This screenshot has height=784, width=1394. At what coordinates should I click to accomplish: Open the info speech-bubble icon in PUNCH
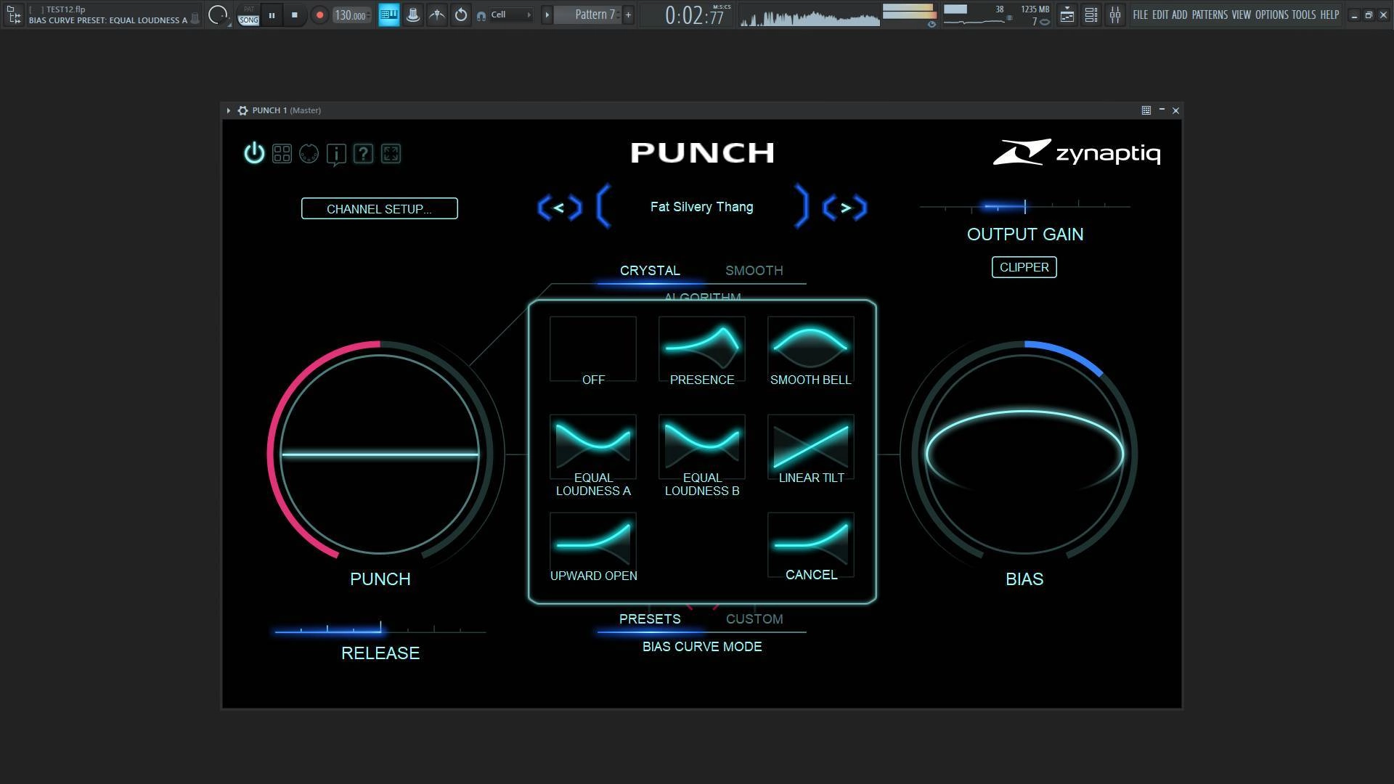[336, 154]
